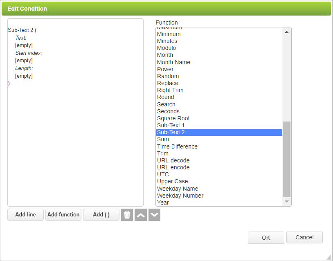The image size is (333, 261).
Task: Confirm with the OK button
Action: (266, 238)
